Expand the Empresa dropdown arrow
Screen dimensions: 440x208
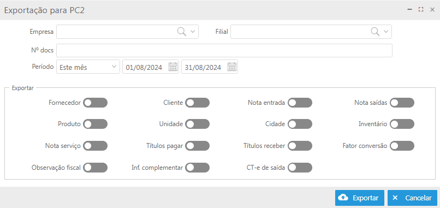[193, 32]
